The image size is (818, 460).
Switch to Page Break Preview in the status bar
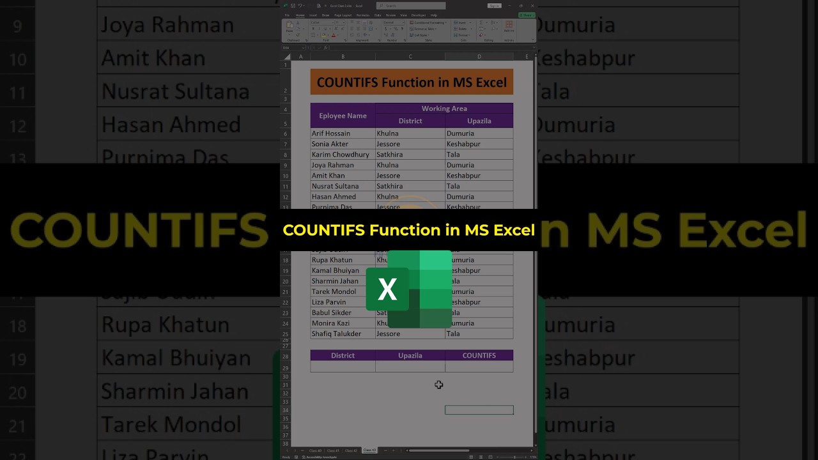click(490, 457)
